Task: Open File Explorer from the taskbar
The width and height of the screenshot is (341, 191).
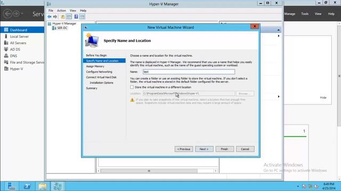Action: click(43, 186)
